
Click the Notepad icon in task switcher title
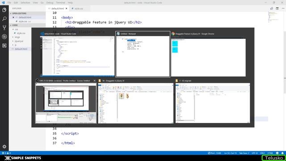coord(118,34)
